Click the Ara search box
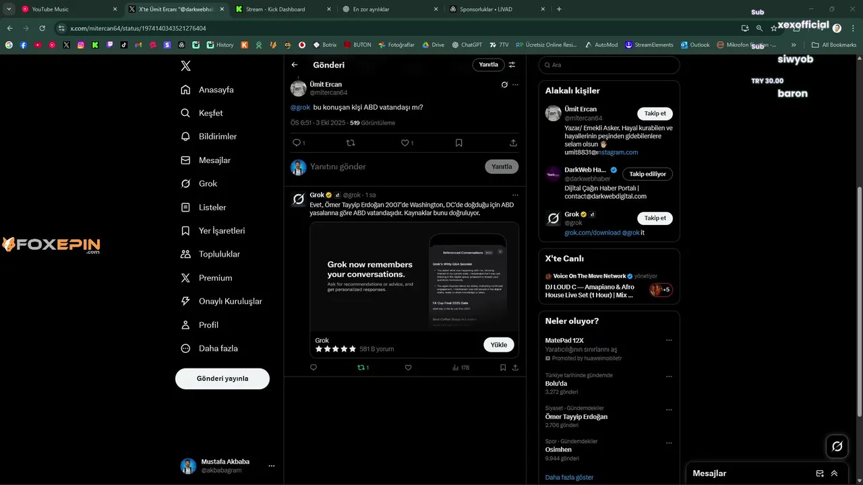This screenshot has height=485, width=863. pos(609,65)
